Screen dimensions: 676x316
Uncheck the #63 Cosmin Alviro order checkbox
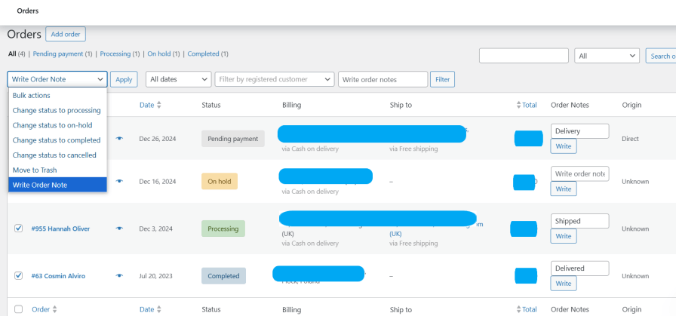pos(19,275)
